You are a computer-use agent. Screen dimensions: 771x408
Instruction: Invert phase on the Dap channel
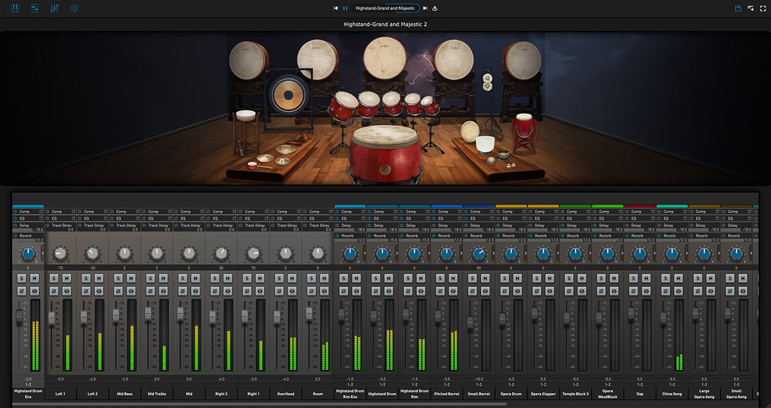(633, 291)
